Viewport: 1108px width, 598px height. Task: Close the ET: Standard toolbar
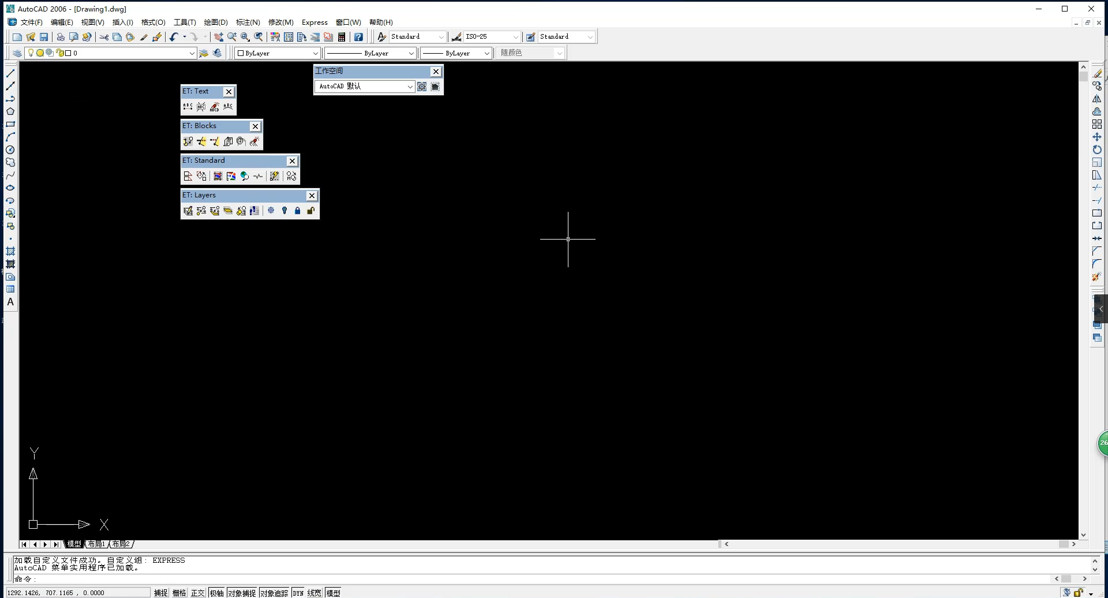click(293, 161)
